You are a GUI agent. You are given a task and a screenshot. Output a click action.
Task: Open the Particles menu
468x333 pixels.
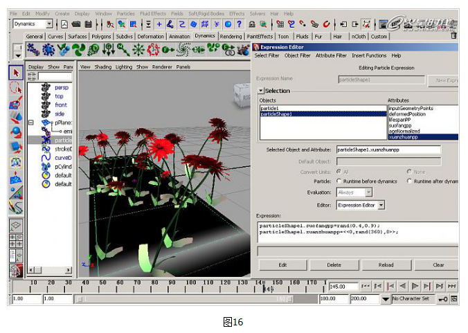[126, 13]
